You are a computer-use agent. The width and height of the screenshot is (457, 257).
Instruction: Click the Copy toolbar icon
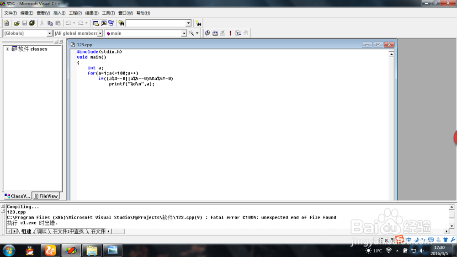coord(50,23)
